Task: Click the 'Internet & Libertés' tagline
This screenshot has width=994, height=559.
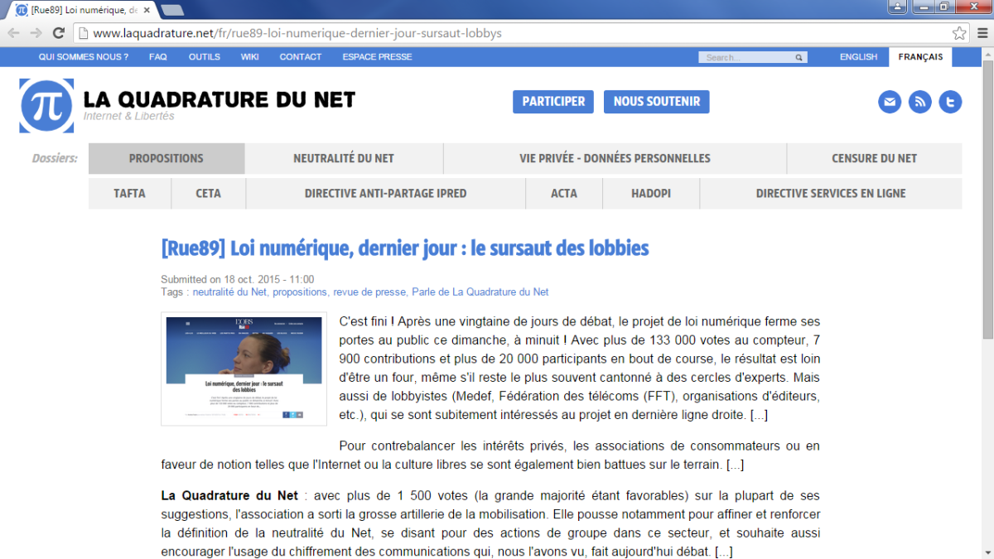Action: click(x=129, y=117)
